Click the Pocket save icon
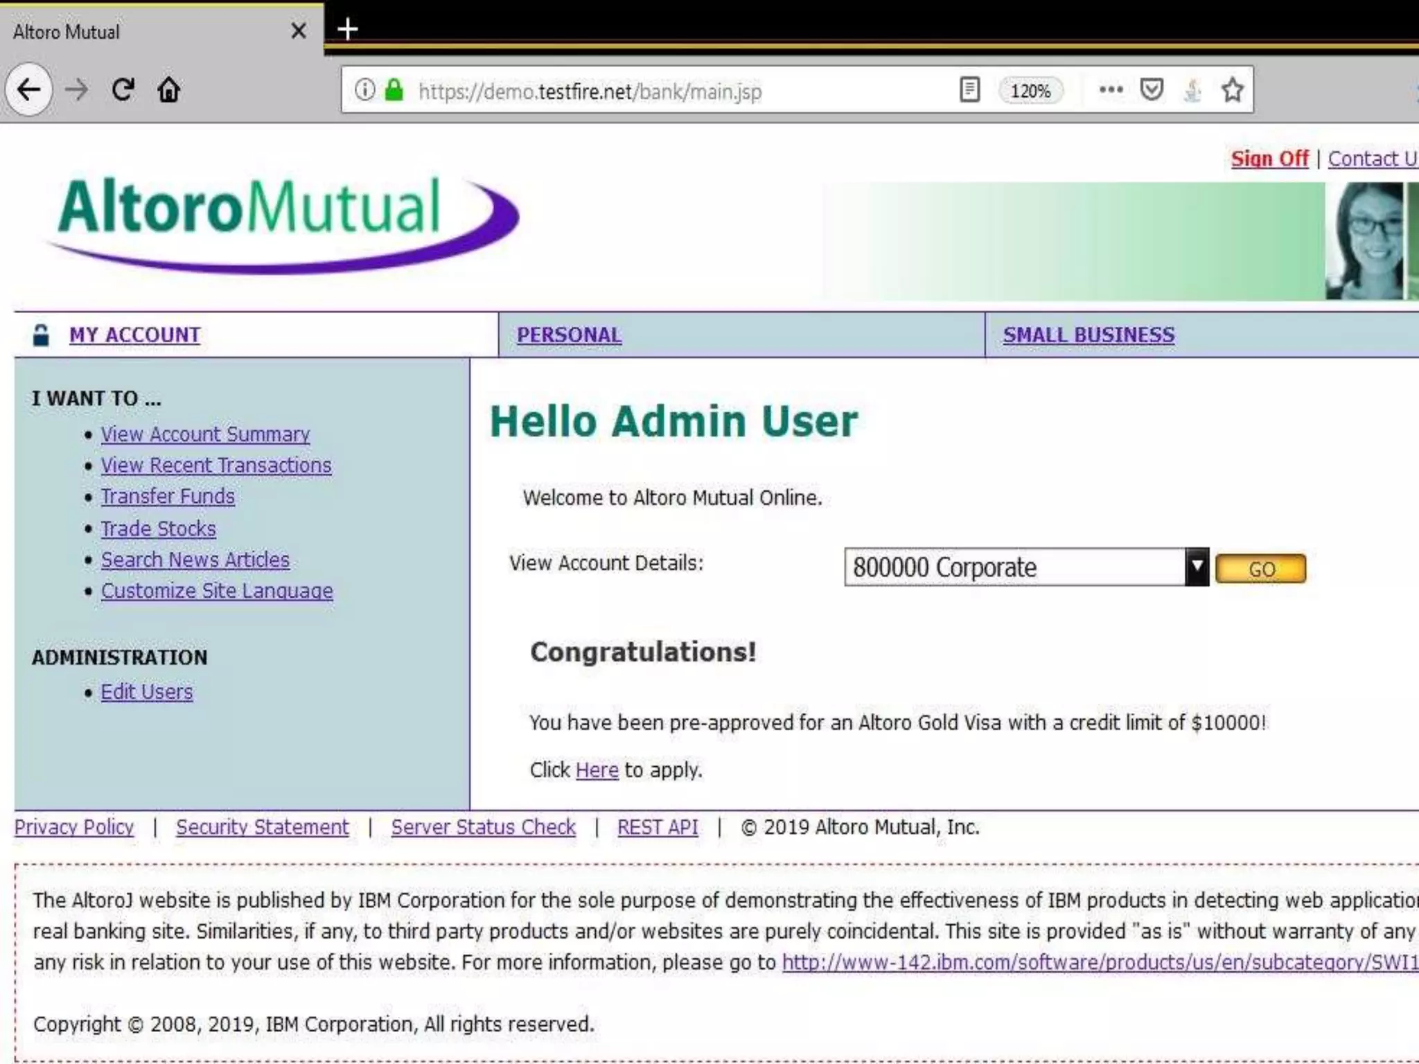The image size is (1419, 1064). coord(1152,89)
